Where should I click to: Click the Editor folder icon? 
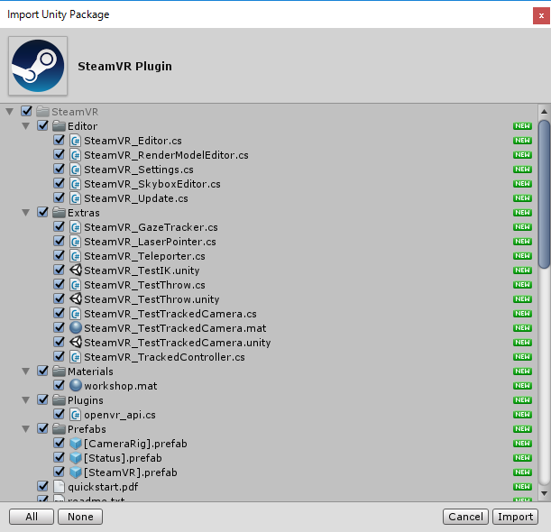(x=59, y=126)
